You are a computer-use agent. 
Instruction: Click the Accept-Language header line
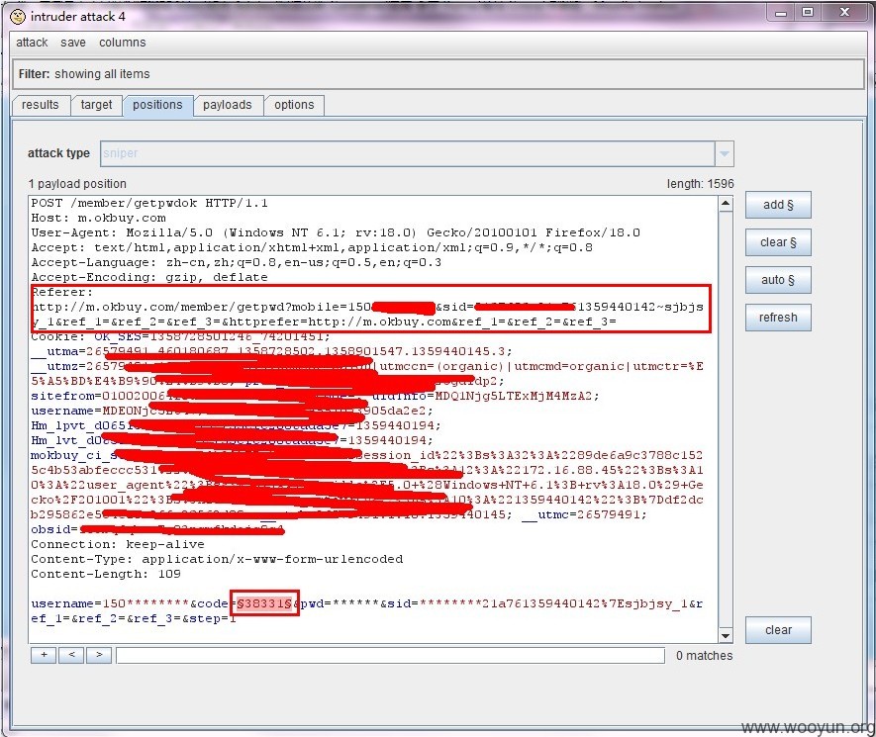coord(237,262)
